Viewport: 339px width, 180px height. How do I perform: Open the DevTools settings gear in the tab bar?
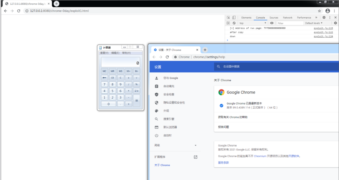[324, 18]
